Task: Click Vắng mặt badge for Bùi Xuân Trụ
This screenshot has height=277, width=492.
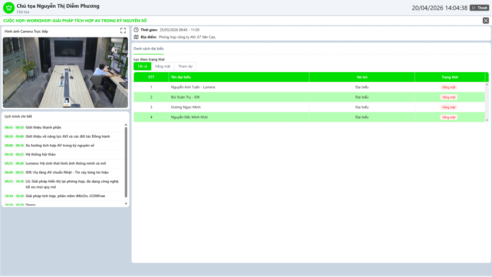Action: click(x=449, y=97)
